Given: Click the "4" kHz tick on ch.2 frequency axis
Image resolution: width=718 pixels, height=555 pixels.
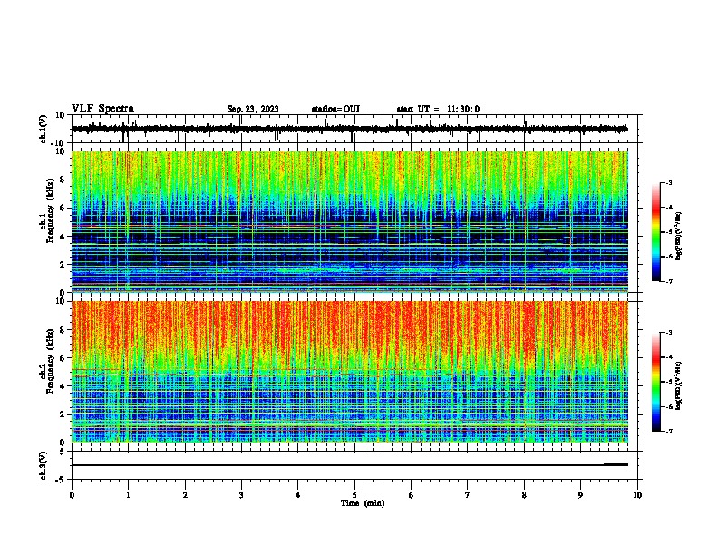Looking at the screenshot, I should (63, 386).
